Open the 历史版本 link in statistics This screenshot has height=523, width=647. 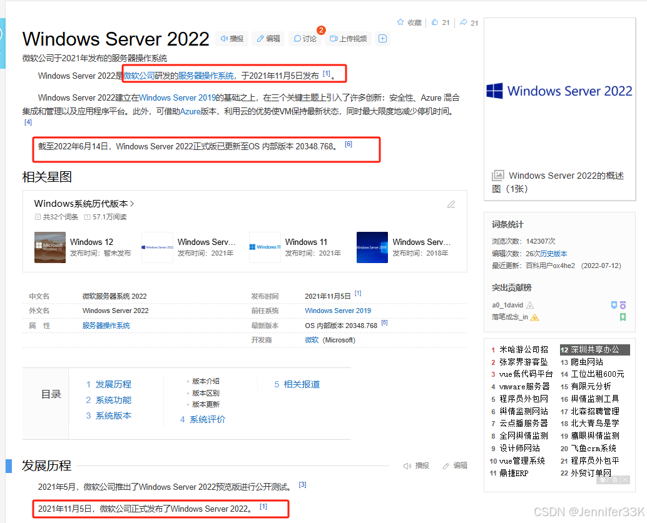point(554,254)
